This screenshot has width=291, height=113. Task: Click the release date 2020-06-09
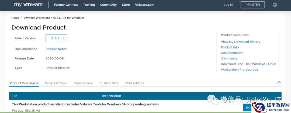(54, 58)
